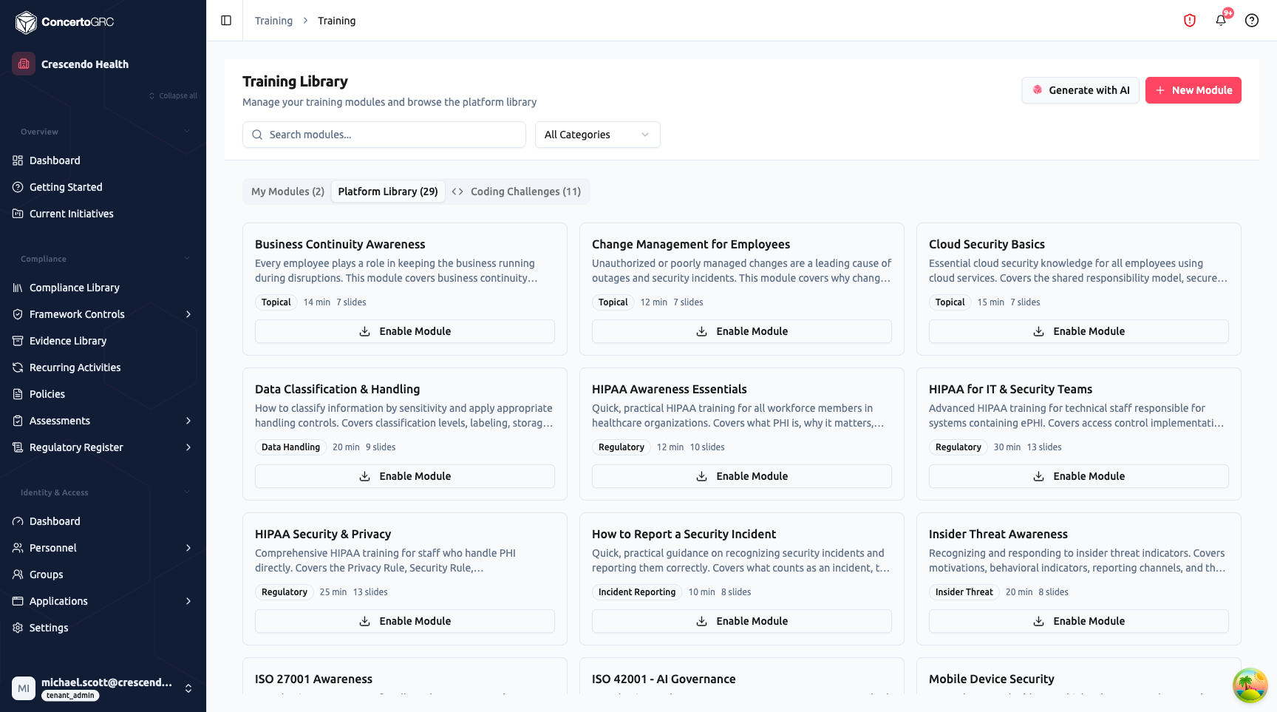Viewport: 1277px width, 712px height.
Task: Enable the Change Management for Employees module
Action: click(742, 331)
